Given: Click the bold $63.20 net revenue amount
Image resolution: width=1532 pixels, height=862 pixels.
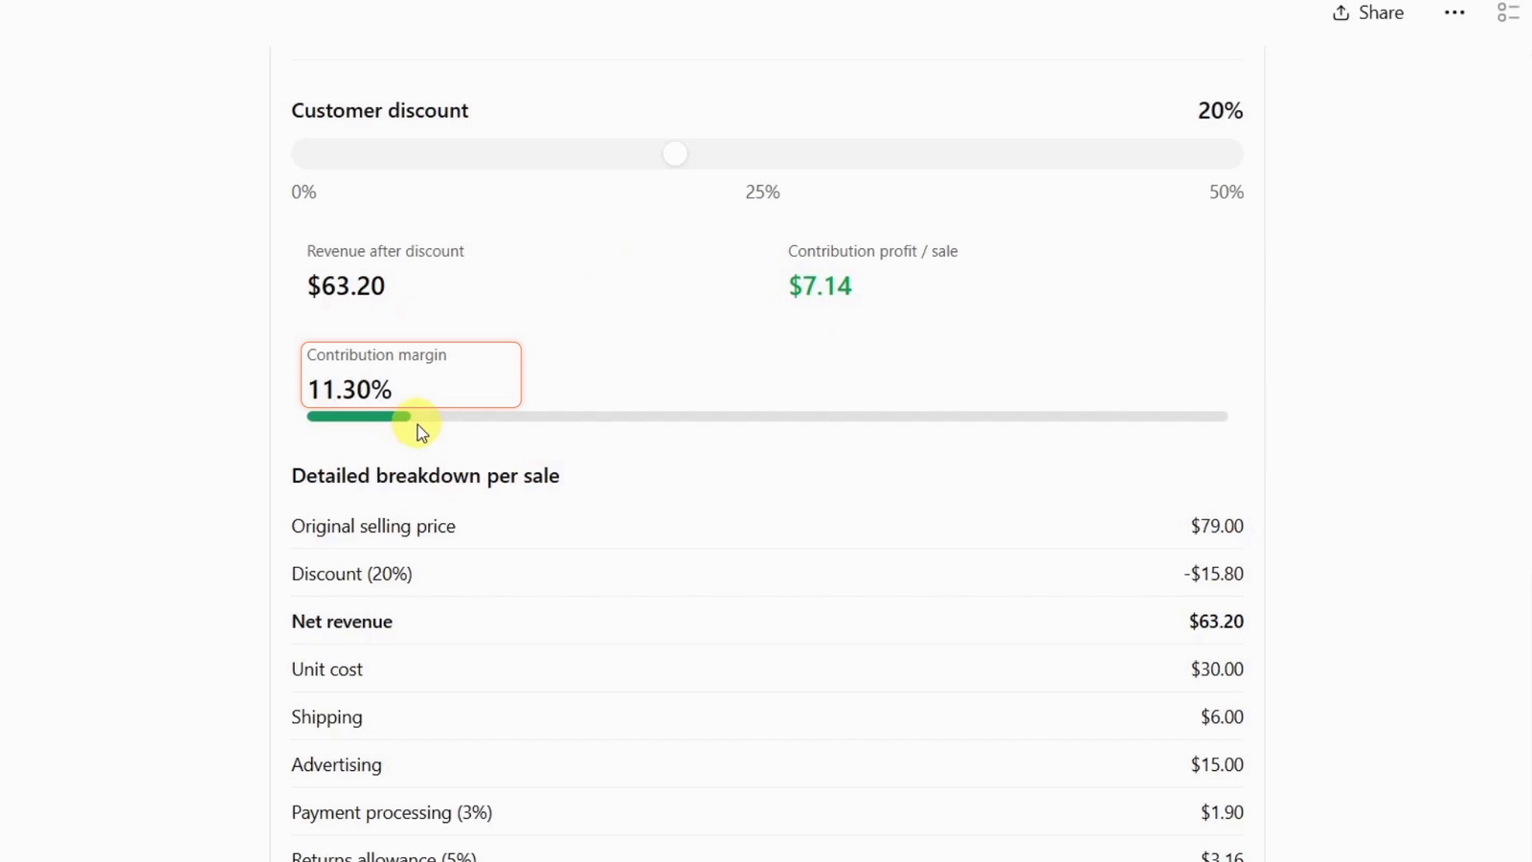Looking at the screenshot, I should tap(1216, 622).
